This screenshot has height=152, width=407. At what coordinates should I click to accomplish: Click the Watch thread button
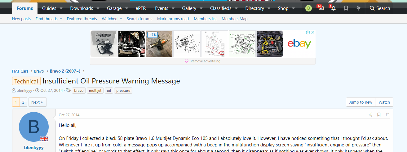pos(384,102)
